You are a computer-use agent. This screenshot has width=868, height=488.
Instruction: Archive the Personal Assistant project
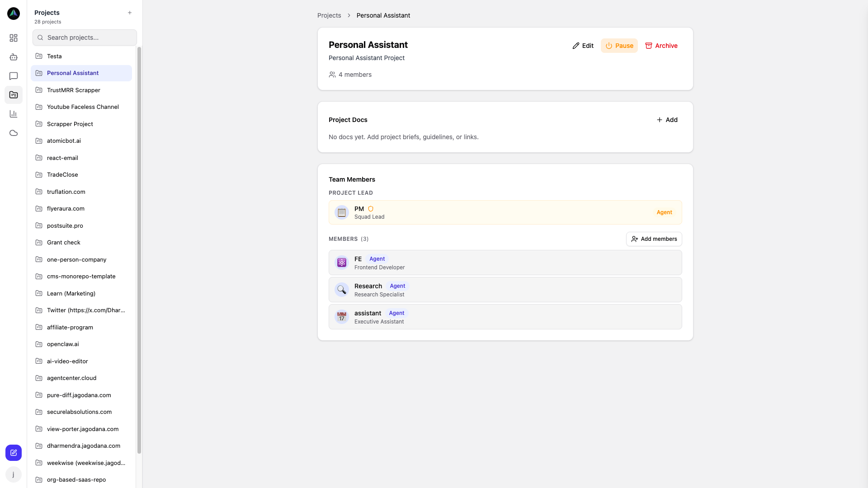(x=661, y=46)
